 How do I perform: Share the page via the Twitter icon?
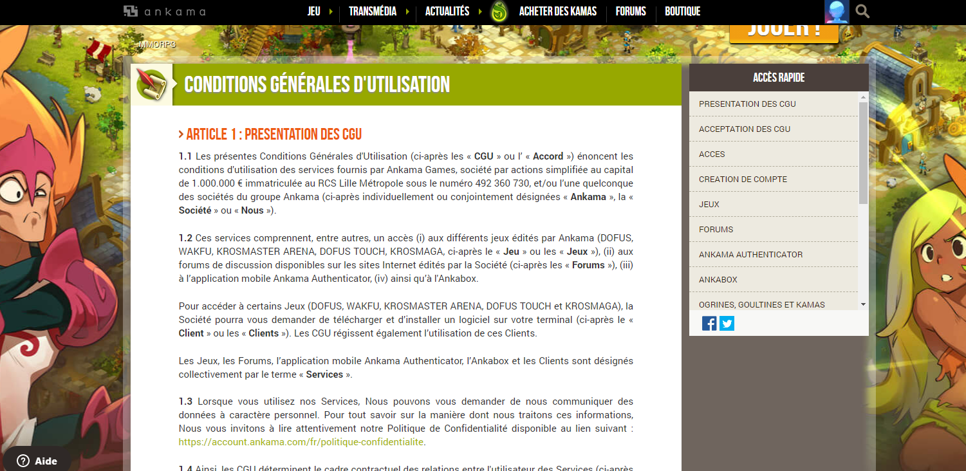pos(727,323)
